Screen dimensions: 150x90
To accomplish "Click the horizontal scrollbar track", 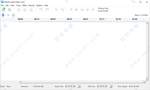I will (82, 82).
